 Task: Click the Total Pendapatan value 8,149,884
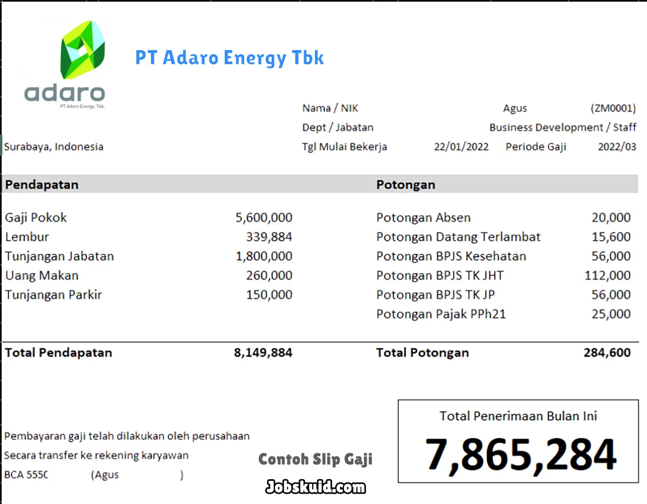tap(263, 353)
